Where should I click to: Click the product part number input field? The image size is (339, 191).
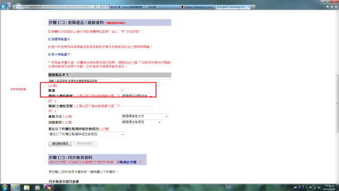click(79, 81)
